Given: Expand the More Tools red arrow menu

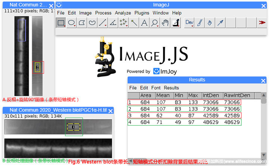Looking at the screenshot, I should tap(262, 23).
